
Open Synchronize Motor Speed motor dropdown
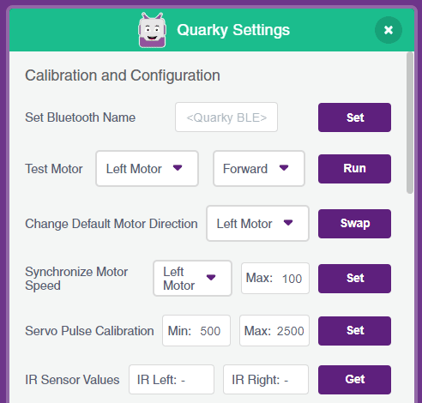(192, 278)
